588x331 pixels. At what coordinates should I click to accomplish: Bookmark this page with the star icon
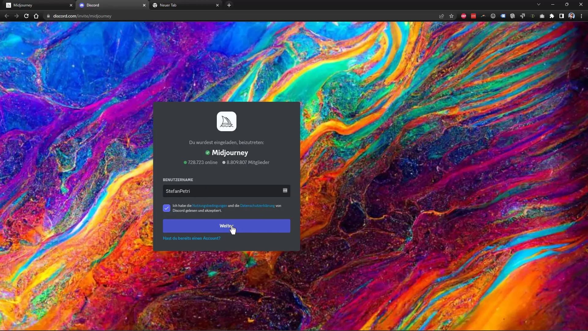451,16
